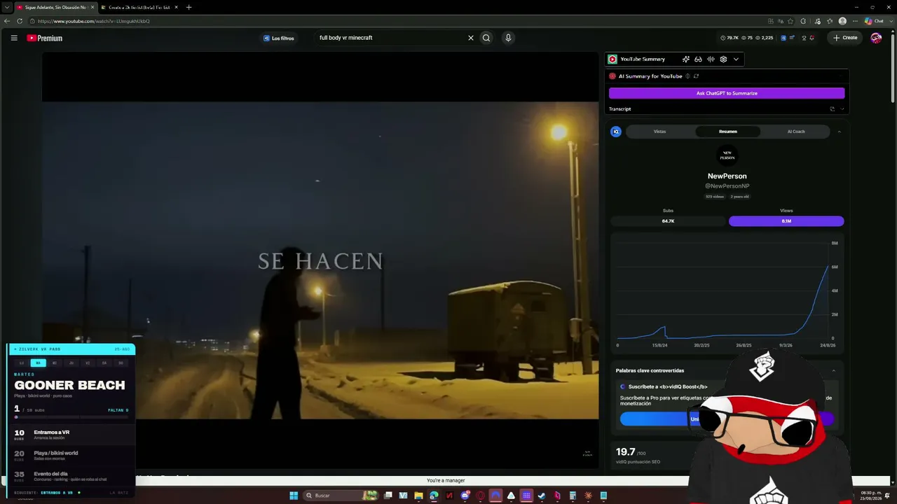Go back in the browser

[x=7, y=21]
